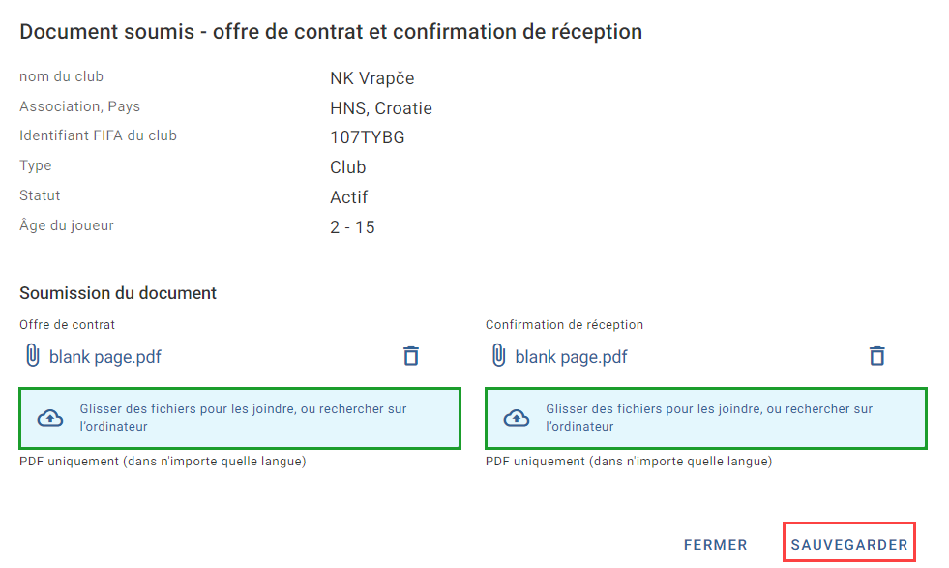
Task: Click the FIFA identifier 107TYBG
Action: pos(368,137)
